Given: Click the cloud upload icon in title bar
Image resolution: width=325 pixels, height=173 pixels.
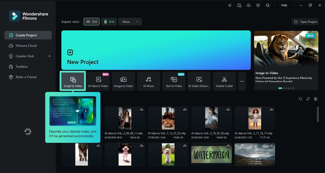Looking at the screenshot, I should pos(248,5).
